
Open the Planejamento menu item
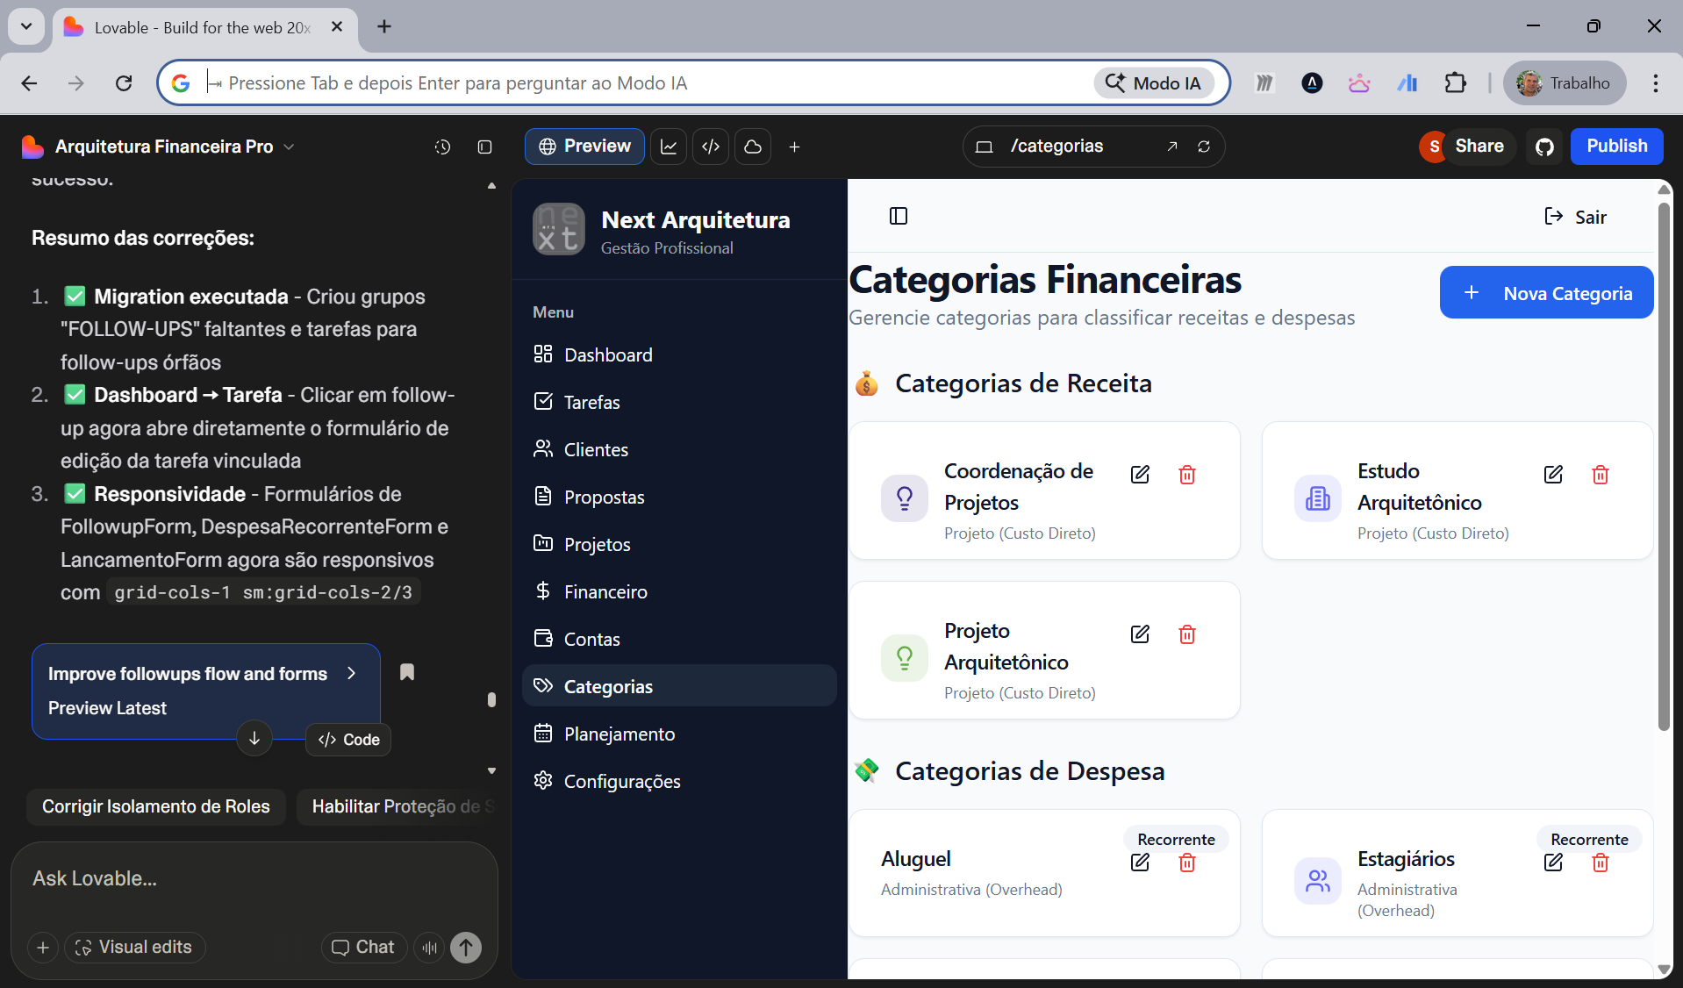pyautogui.click(x=619, y=734)
